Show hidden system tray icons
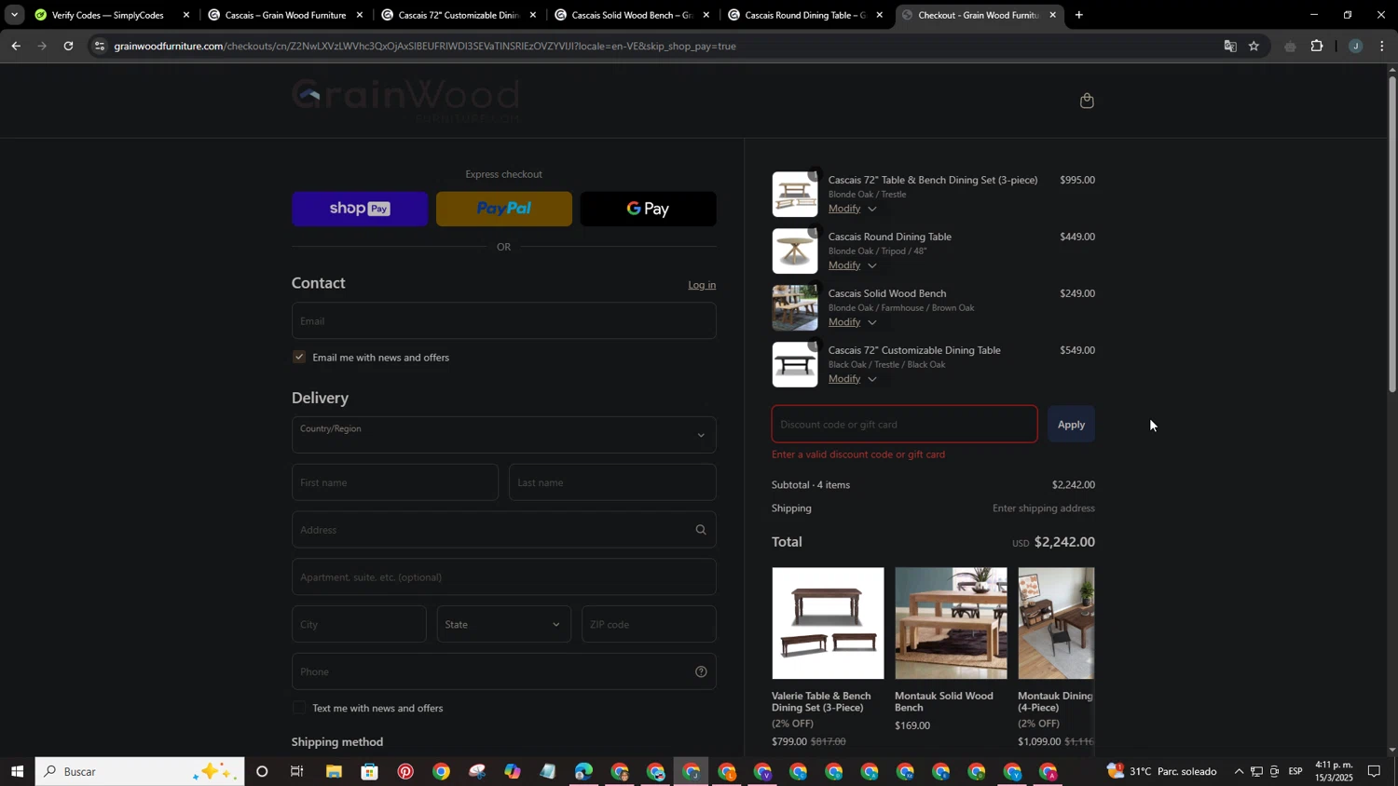This screenshot has width=1398, height=786. [1239, 772]
